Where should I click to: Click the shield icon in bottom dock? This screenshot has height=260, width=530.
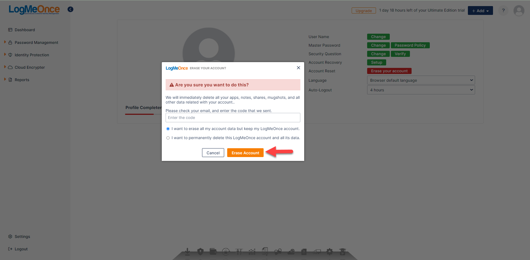coord(200,251)
